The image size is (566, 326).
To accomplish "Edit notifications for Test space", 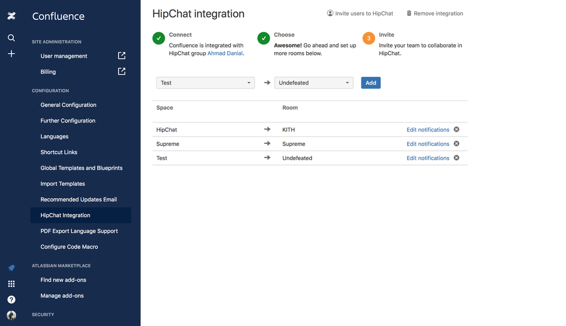I will pyautogui.click(x=428, y=158).
